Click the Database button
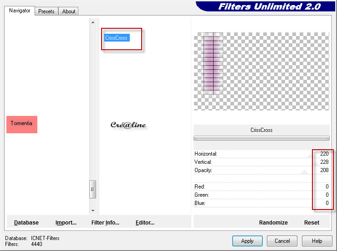Image resolution: width=337 pixels, height=251 pixels. (x=26, y=223)
